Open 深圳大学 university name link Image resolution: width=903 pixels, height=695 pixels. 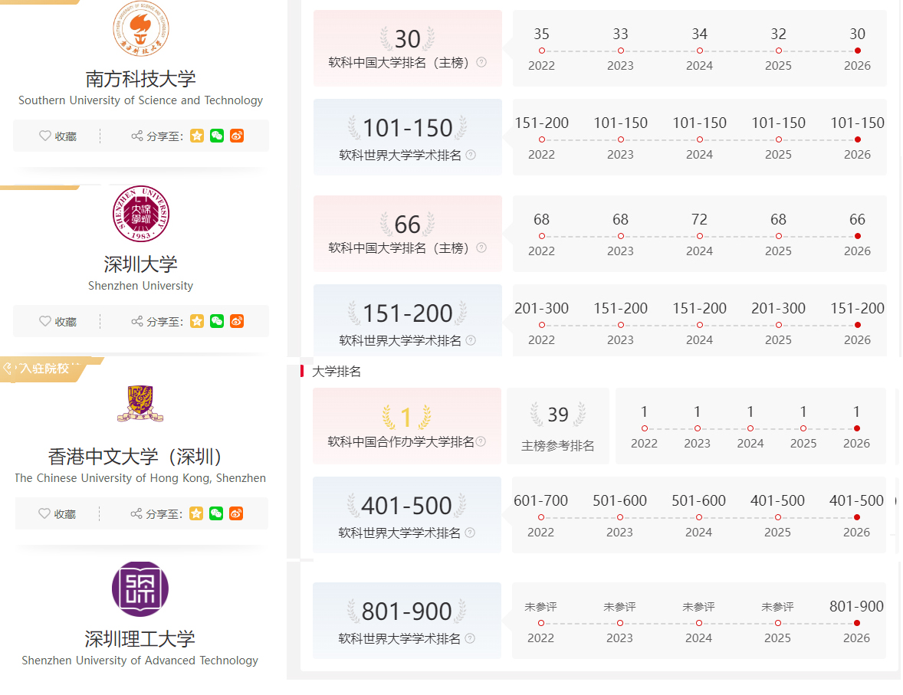click(x=140, y=264)
